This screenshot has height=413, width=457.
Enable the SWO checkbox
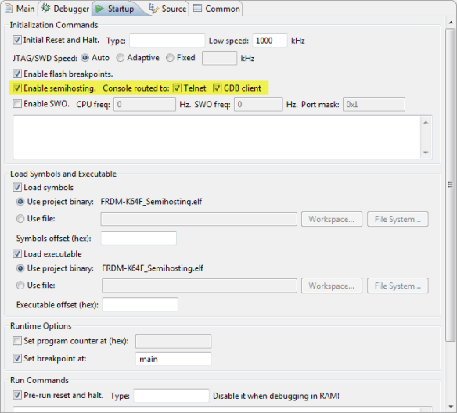(x=17, y=104)
